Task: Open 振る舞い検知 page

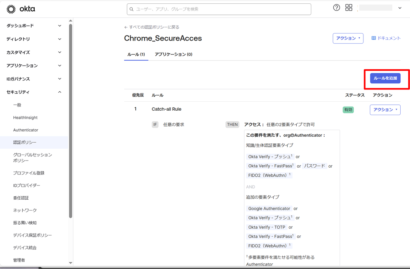Action: tap(25, 223)
